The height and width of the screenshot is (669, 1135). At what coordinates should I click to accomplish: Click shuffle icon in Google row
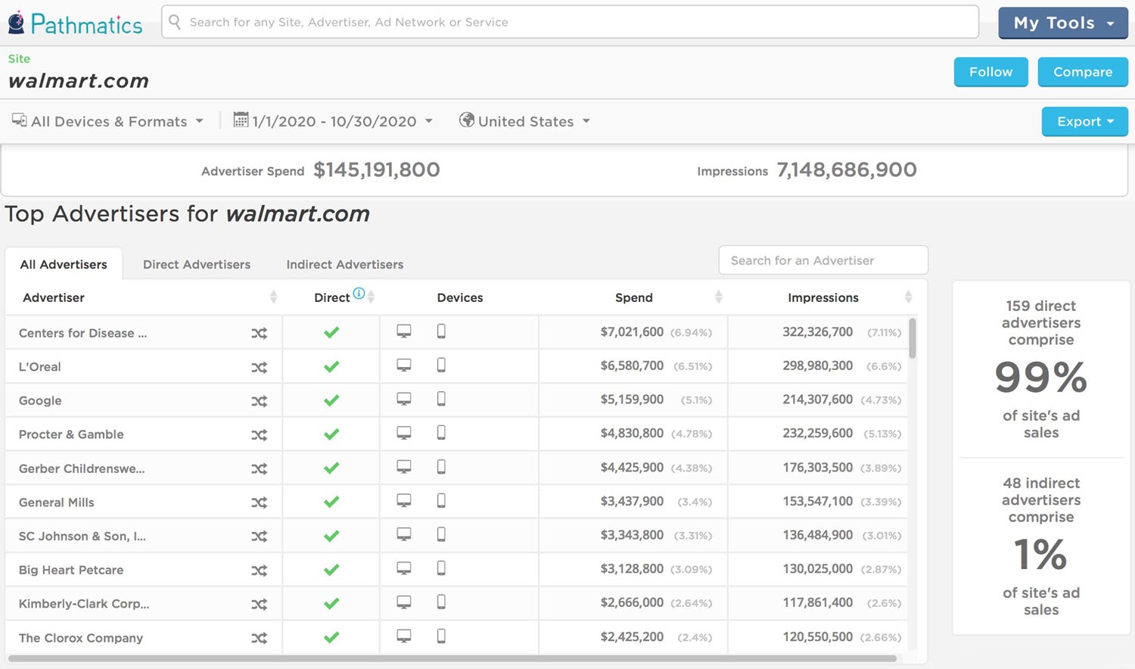pos(260,401)
